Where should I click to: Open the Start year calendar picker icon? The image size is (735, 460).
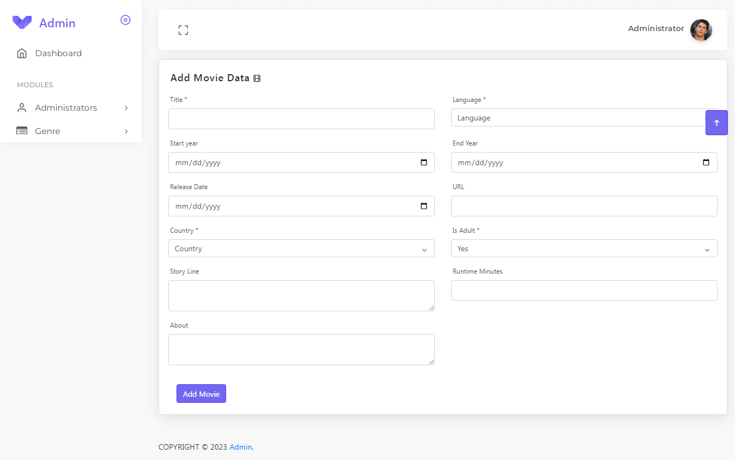424,162
